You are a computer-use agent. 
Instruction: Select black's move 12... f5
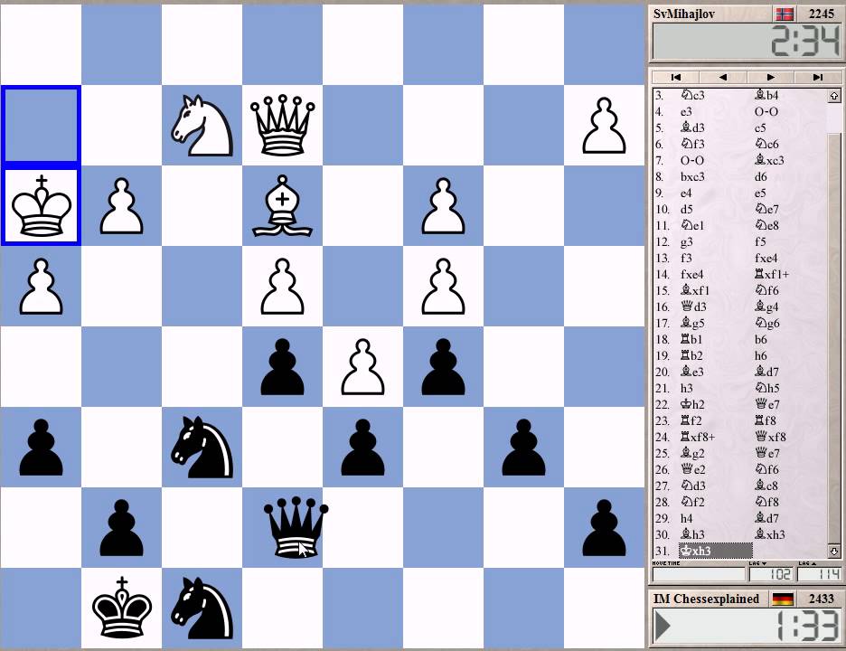pyautogui.click(x=760, y=241)
